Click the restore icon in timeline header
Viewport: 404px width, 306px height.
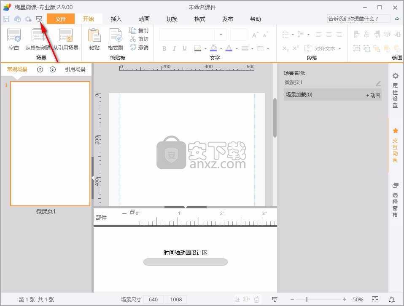(x=132, y=212)
